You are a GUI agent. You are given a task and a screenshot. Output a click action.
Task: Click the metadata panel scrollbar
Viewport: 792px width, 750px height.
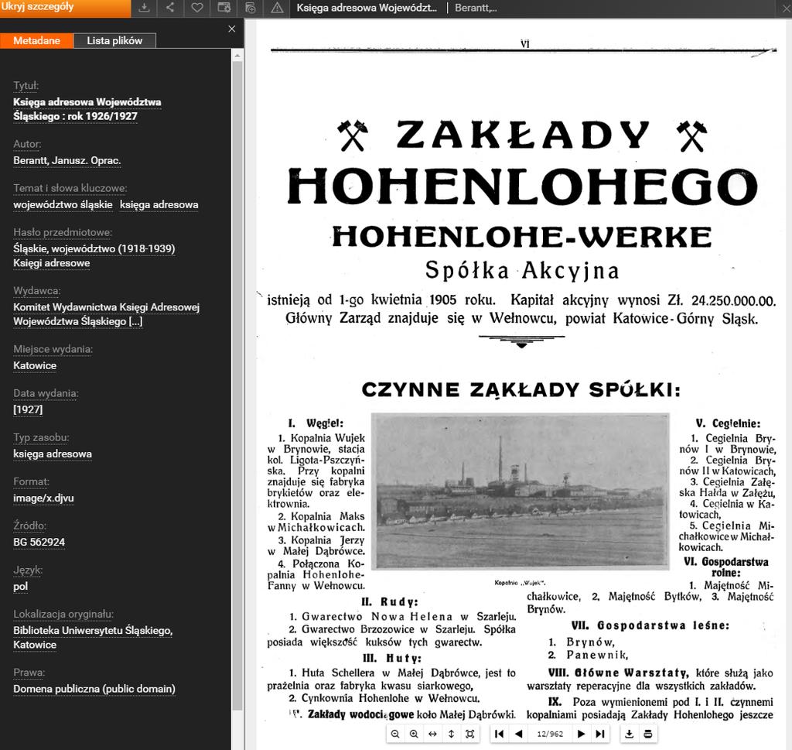237,384
